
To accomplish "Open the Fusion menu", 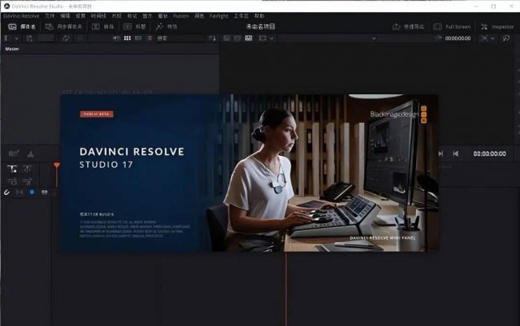I will [181, 16].
